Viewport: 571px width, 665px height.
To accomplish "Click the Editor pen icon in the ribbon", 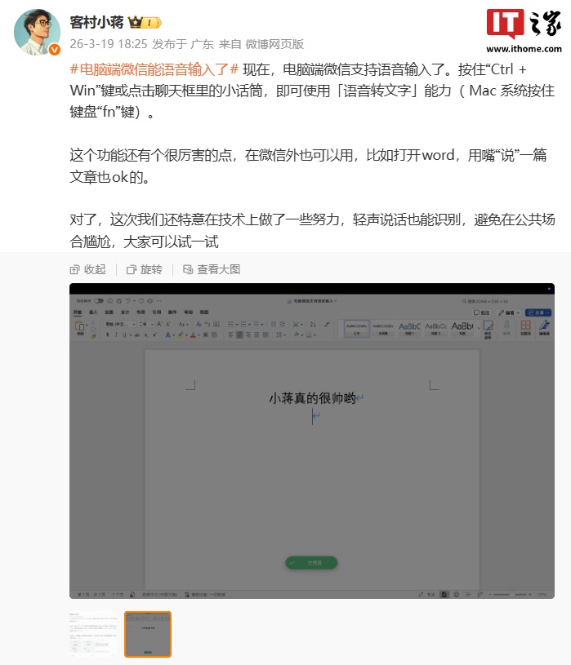I will tap(545, 326).
